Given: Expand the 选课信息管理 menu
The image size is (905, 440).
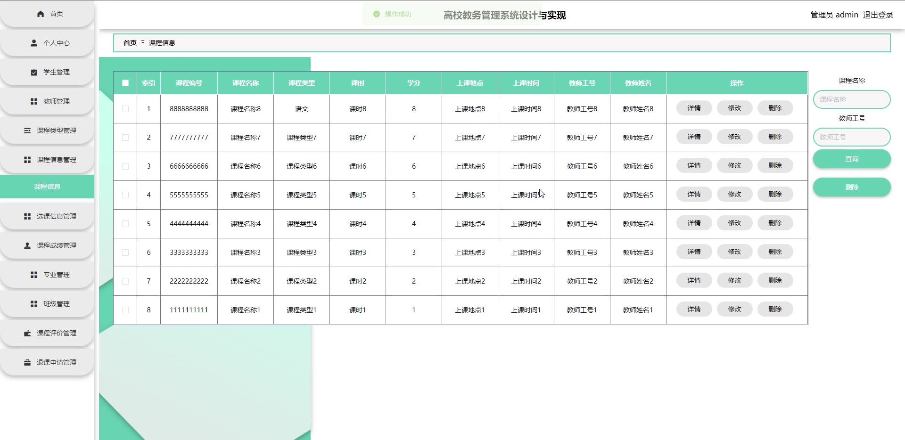Looking at the screenshot, I should click(x=47, y=216).
